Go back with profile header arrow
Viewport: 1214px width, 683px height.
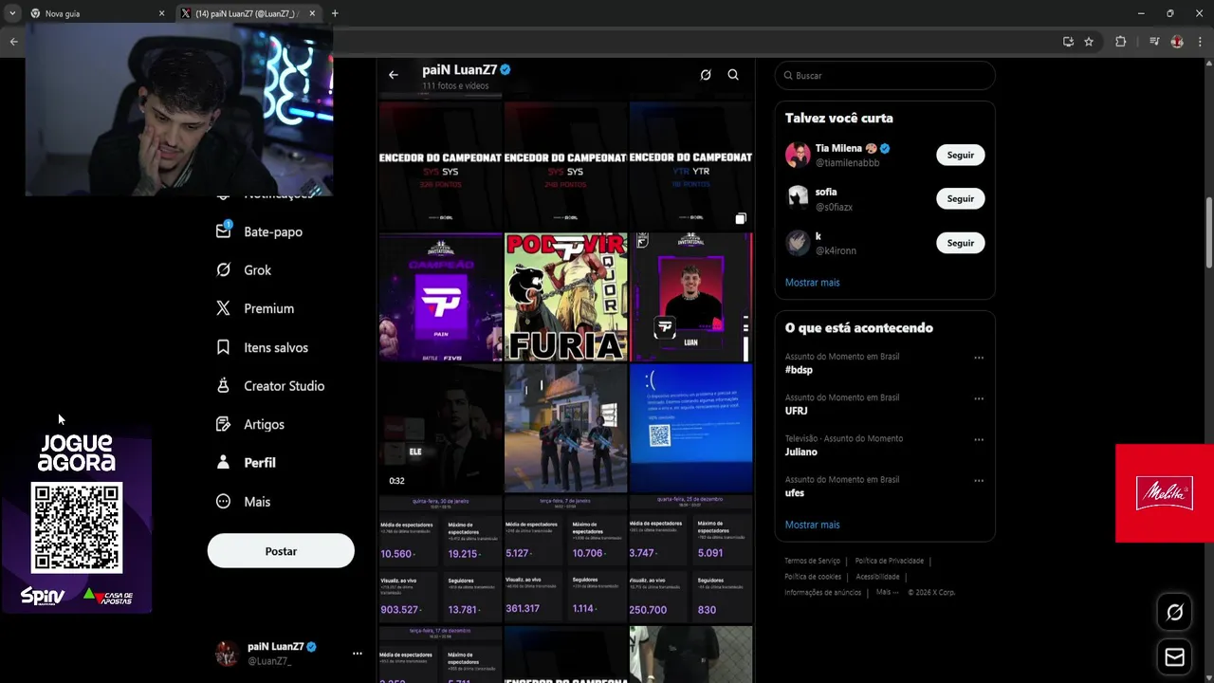click(x=393, y=75)
